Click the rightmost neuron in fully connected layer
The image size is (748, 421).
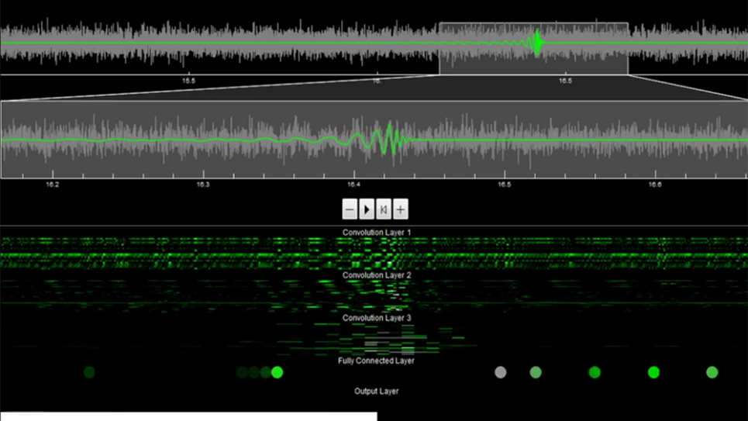(x=712, y=373)
